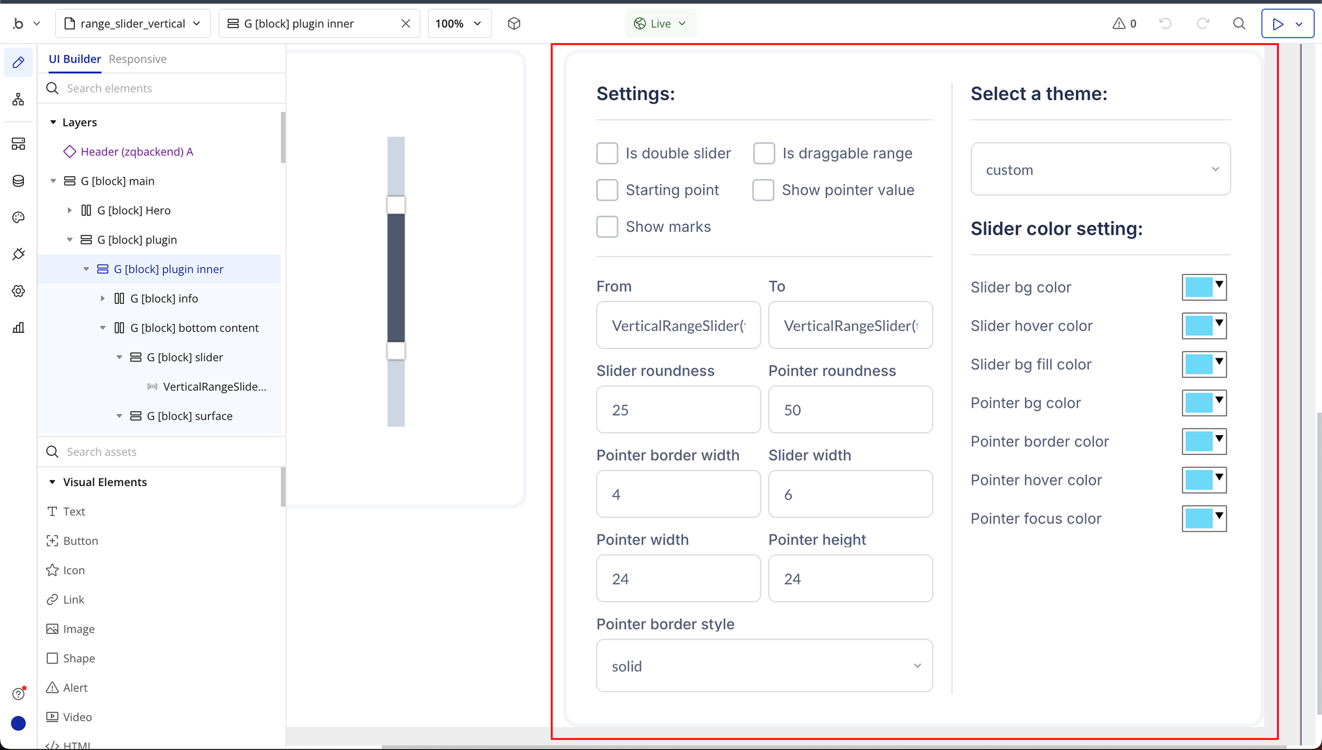
Task: Click the Slider roundness input field
Action: (678, 410)
